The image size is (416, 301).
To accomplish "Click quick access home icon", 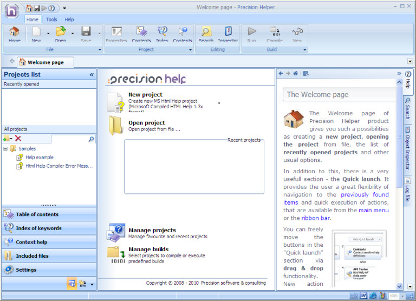I will (29, 8).
